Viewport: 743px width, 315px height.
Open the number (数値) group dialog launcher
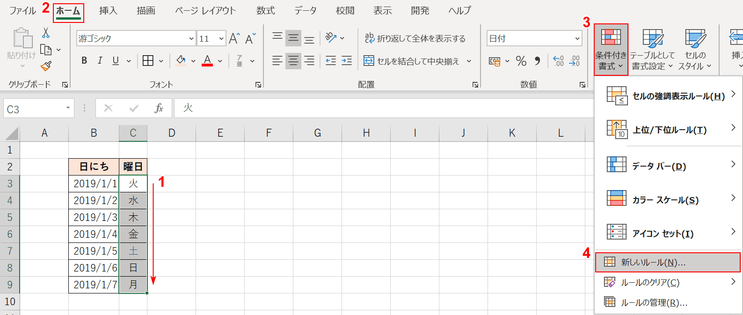583,85
